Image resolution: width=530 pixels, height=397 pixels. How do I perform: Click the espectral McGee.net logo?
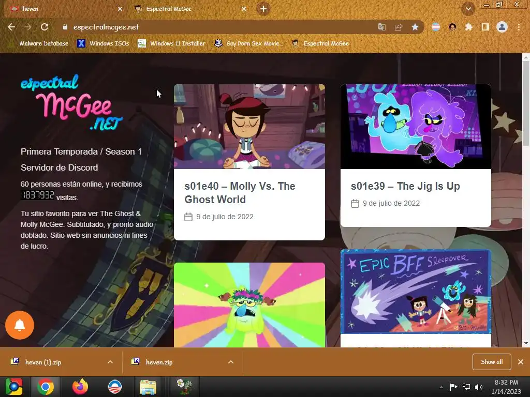(x=71, y=102)
